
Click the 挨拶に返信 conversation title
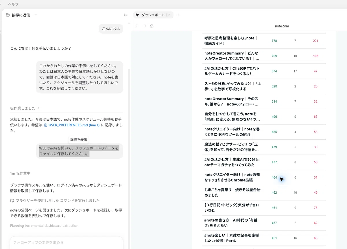(21, 15)
